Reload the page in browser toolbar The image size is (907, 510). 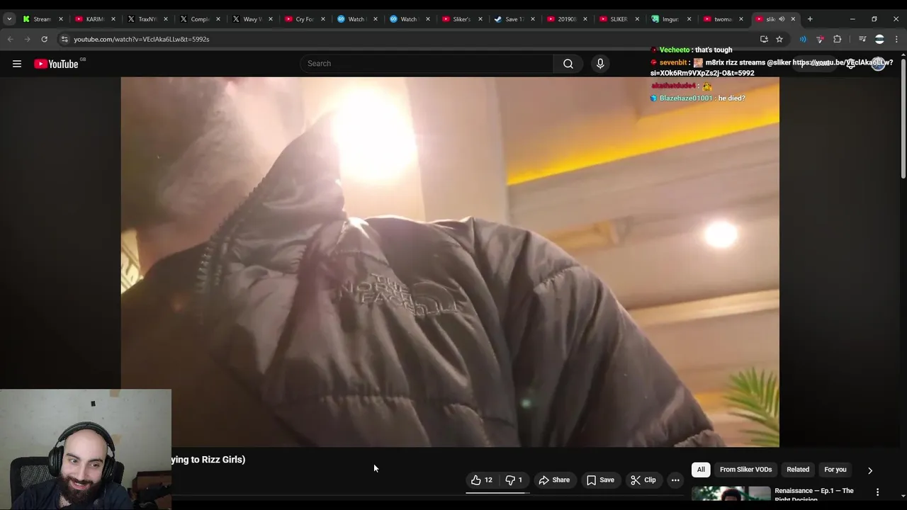[x=44, y=39]
